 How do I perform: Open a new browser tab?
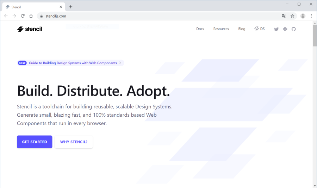[71, 7]
